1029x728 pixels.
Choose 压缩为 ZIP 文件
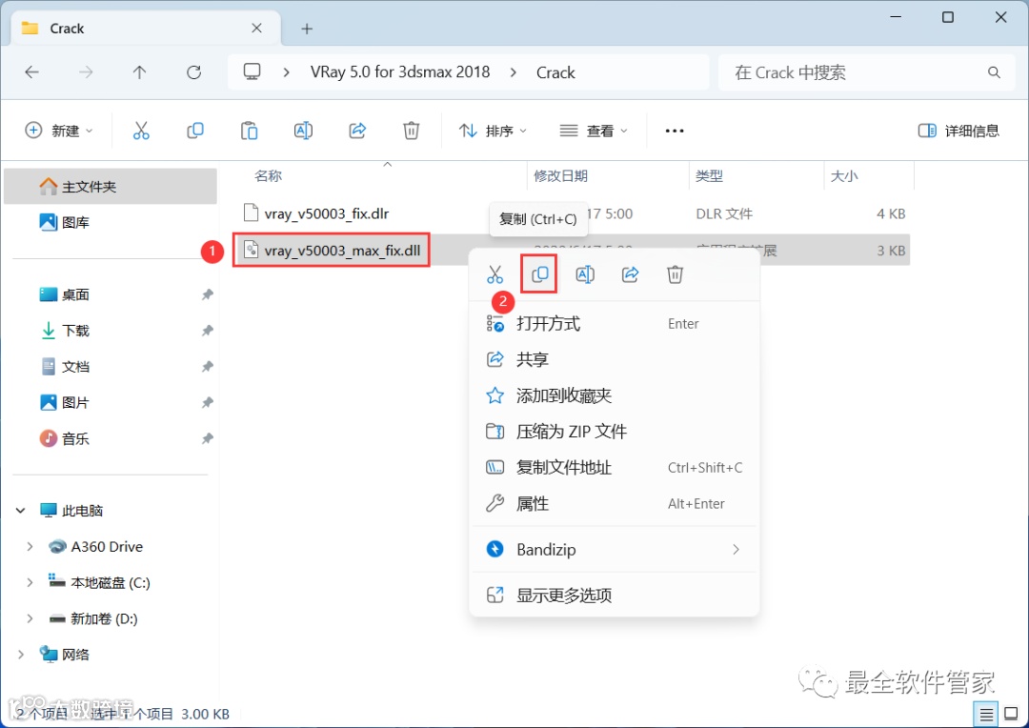615,432
